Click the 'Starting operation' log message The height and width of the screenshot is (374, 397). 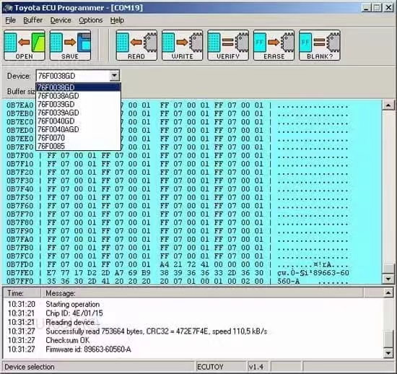pos(73,304)
